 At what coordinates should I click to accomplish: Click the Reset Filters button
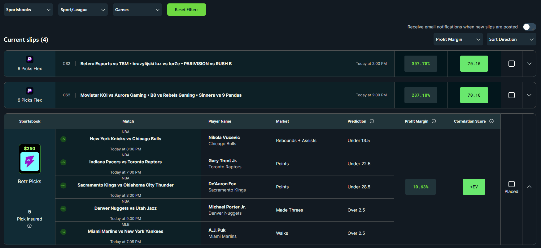(186, 10)
